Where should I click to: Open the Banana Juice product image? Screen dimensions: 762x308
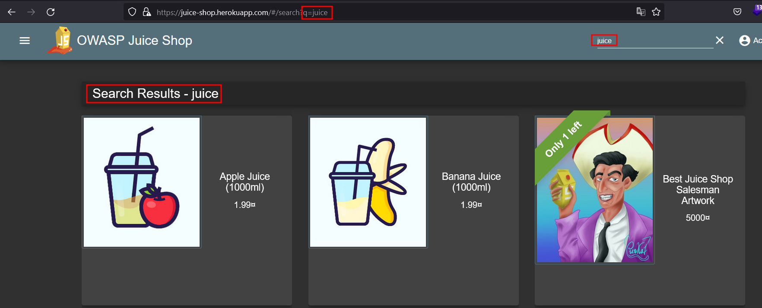[368, 182]
